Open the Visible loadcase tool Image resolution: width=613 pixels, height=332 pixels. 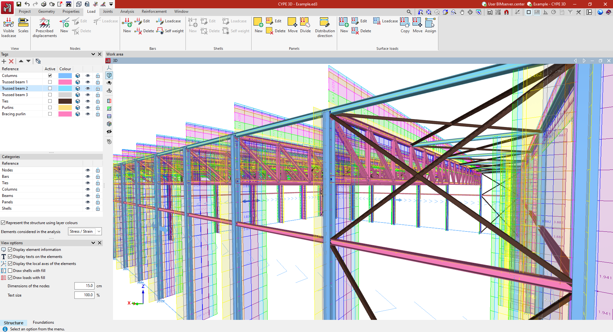(9, 27)
